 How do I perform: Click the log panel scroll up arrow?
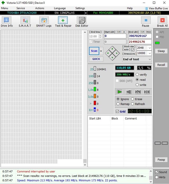[151, 171]
